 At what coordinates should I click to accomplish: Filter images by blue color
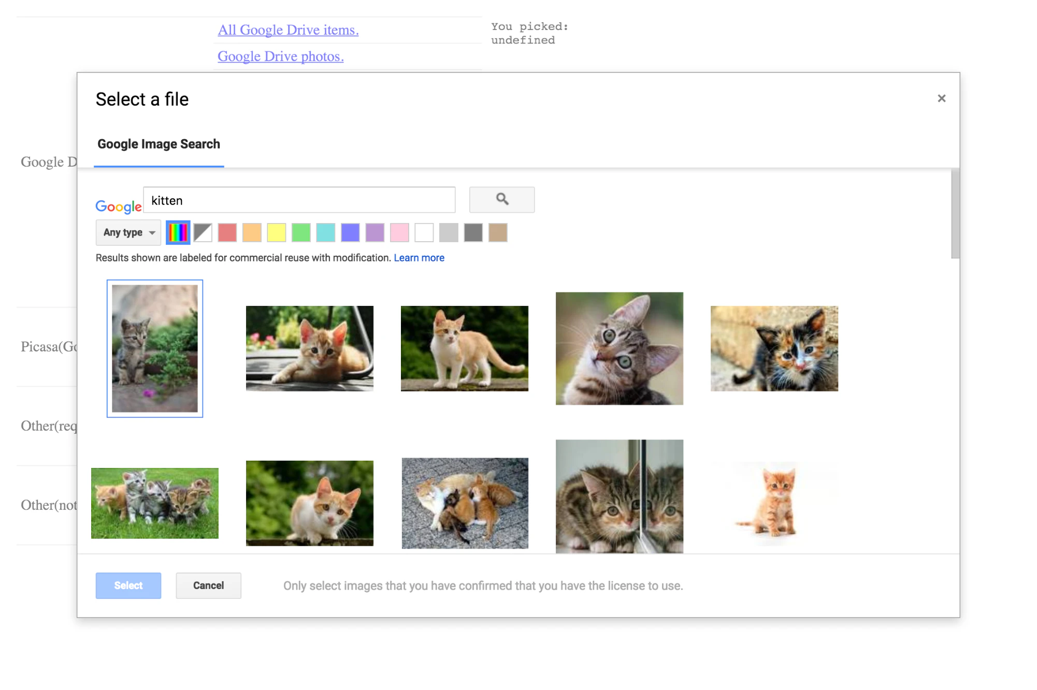(x=350, y=232)
